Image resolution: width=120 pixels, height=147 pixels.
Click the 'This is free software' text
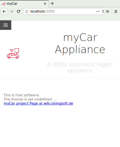tap(22, 95)
